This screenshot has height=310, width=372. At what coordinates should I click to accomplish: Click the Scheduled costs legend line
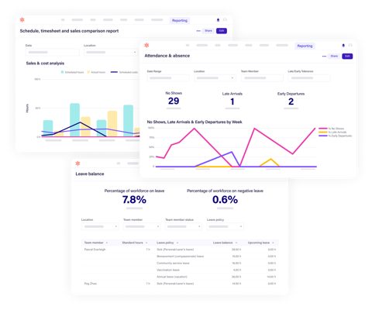[x=114, y=72]
